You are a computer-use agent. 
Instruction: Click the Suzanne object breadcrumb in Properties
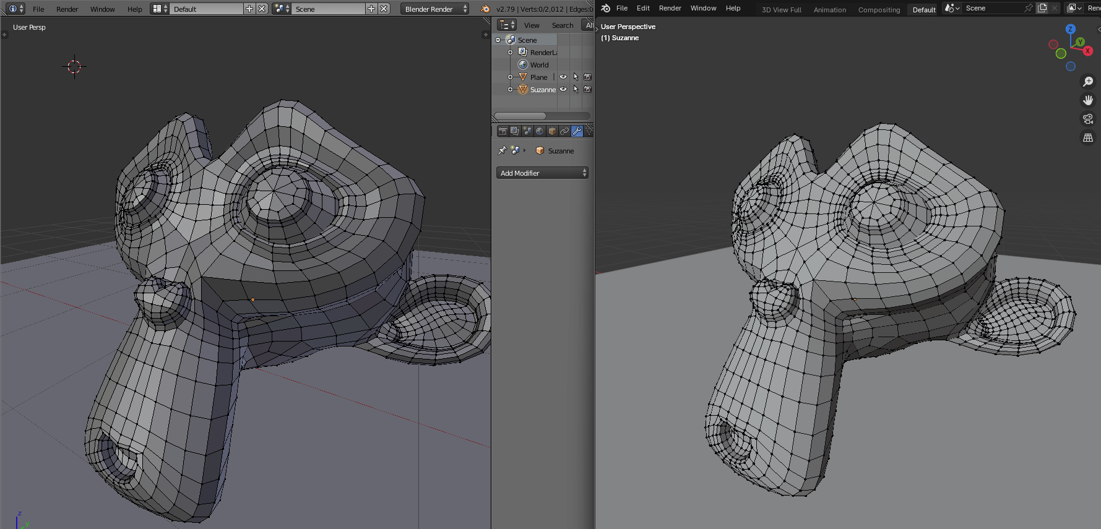tap(555, 150)
